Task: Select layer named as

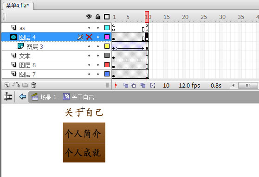Action: [22, 28]
